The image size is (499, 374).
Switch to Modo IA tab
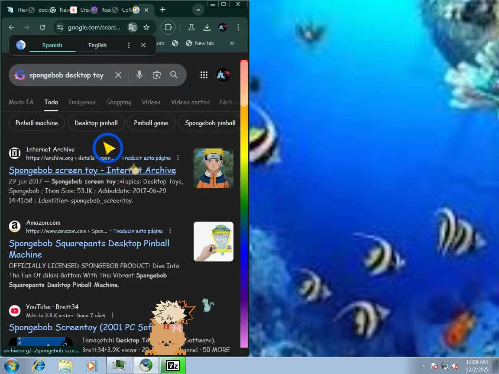(21, 102)
